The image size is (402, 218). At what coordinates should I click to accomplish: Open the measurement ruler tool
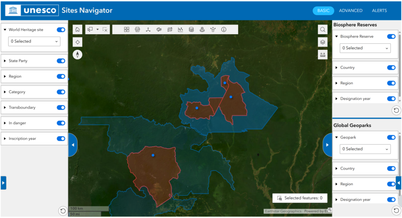pyautogui.click(x=323, y=55)
